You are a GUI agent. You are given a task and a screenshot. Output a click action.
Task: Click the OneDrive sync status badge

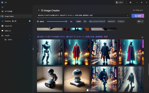[x=30, y=21]
